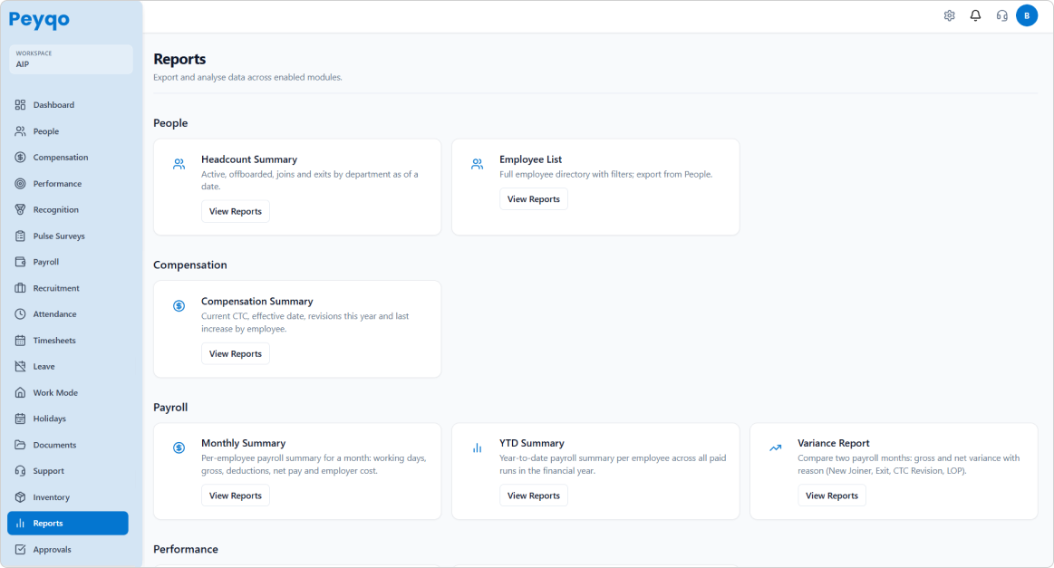Select the Leave menu item
The image size is (1054, 568).
pos(68,366)
